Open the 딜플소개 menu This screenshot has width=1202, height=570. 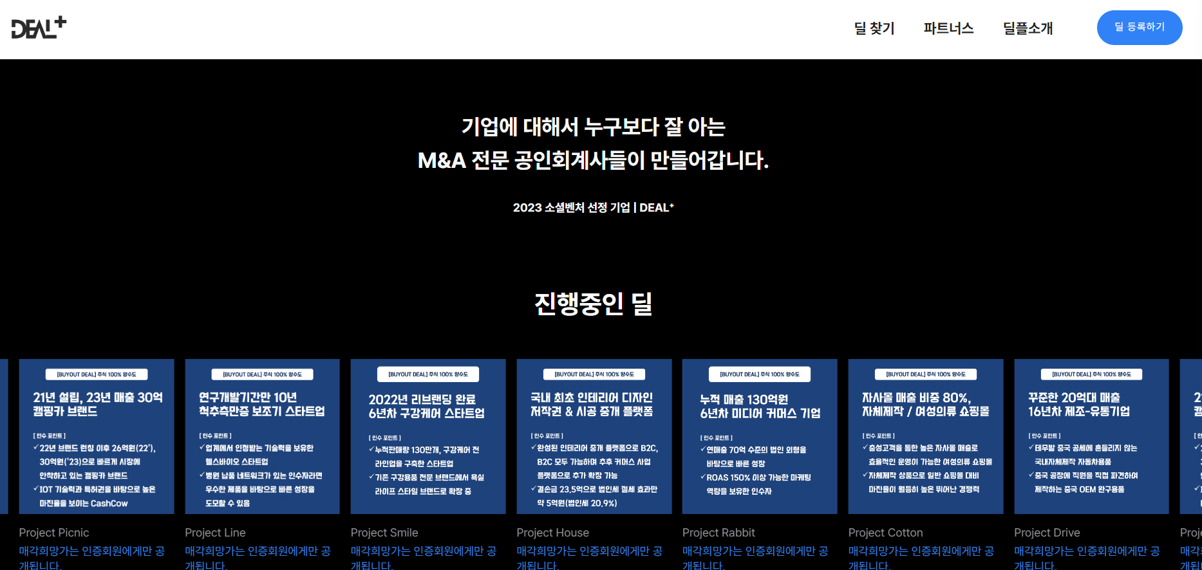(1028, 28)
